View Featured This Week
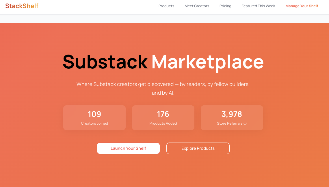This screenshot has width=329, height=187. [x=258, y=6]
